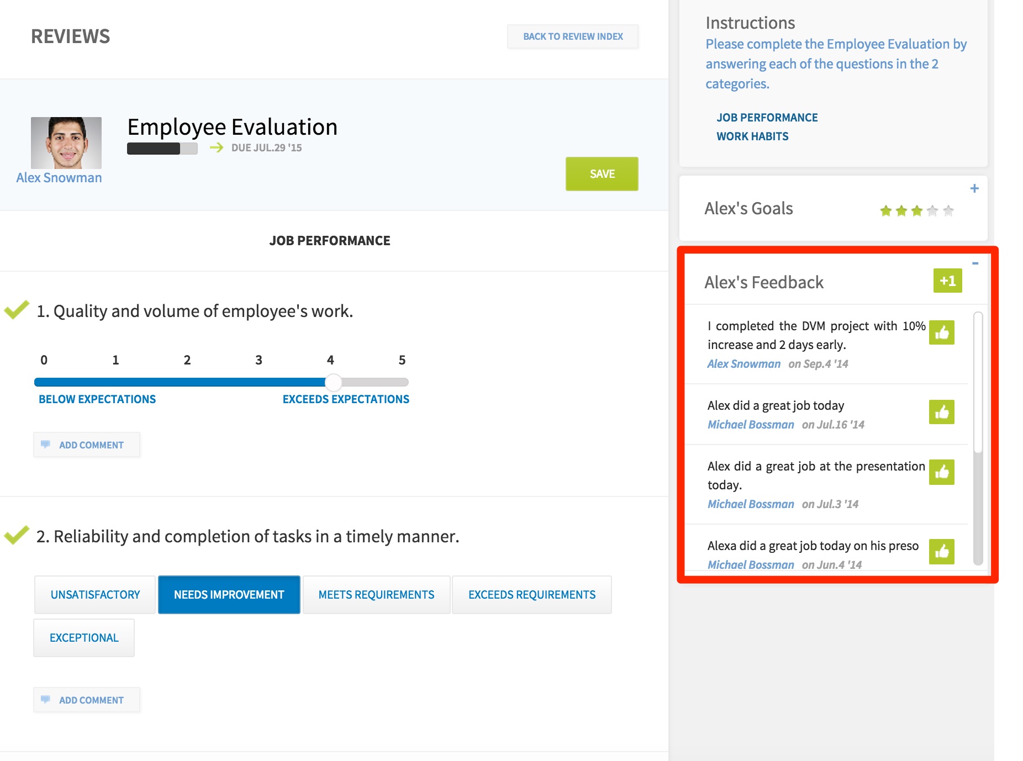Go back via Back to Review Index

pyautogui.click(x=573, y=36)
